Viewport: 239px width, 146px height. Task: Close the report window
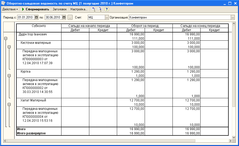(x=235, y=3)
